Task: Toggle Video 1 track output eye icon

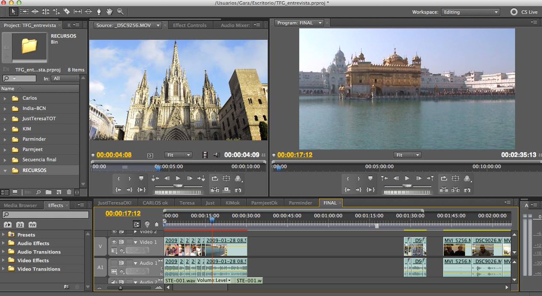Action: pos(114,241)
